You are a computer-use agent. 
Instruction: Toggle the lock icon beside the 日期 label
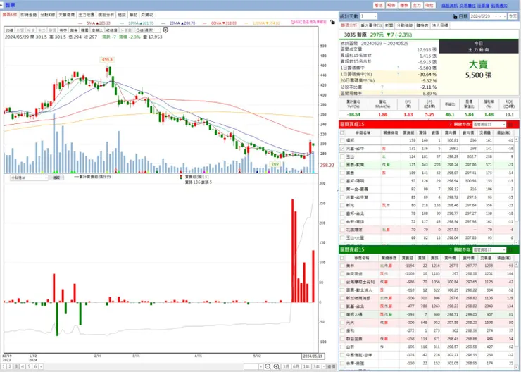pos(455,16)
